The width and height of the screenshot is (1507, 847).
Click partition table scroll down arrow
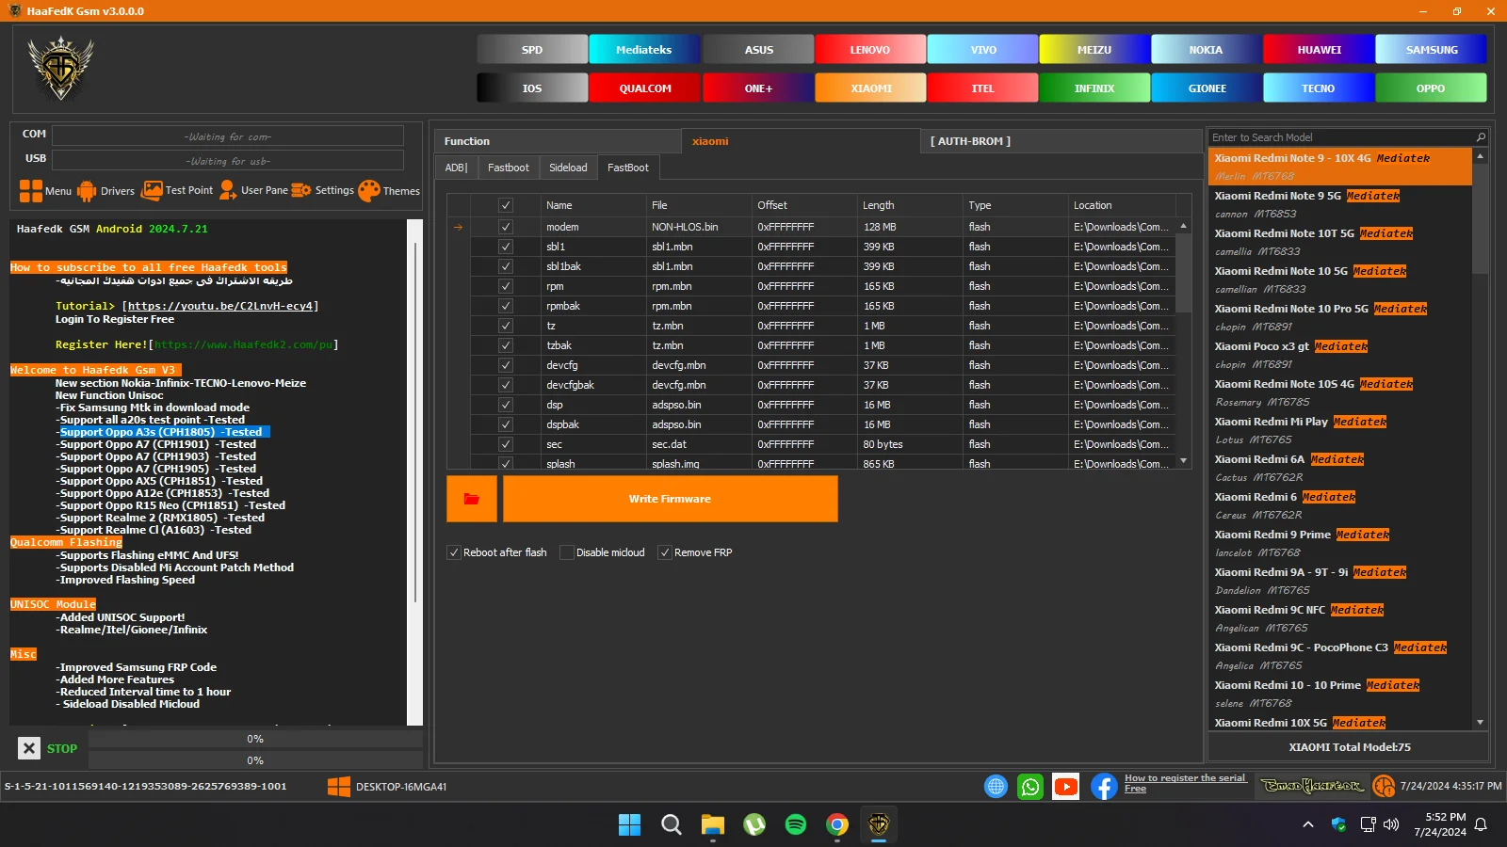1184,461
